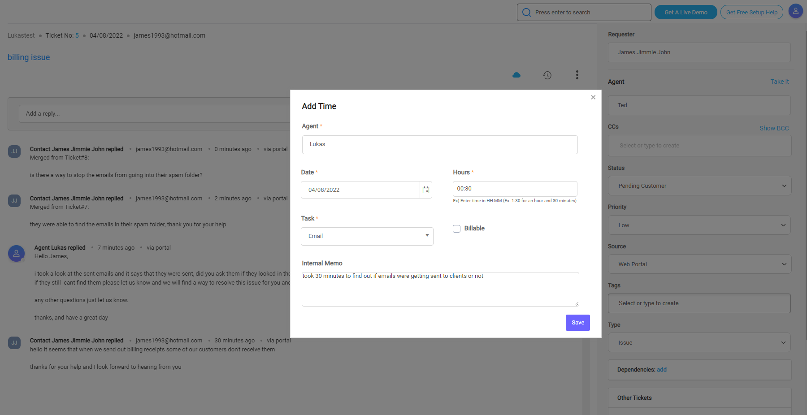807x415 pixels.
Task: Focus the Agent field containing Lukas
Action: [x=440, y=145]
